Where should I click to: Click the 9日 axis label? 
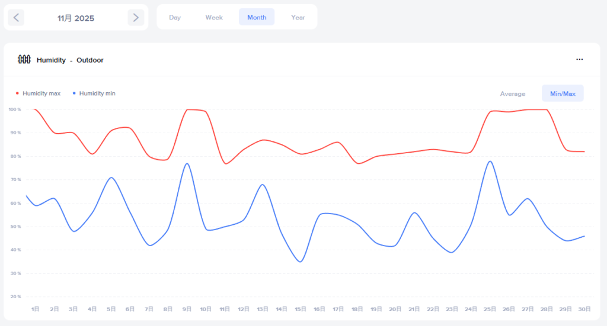coord(187,309)
